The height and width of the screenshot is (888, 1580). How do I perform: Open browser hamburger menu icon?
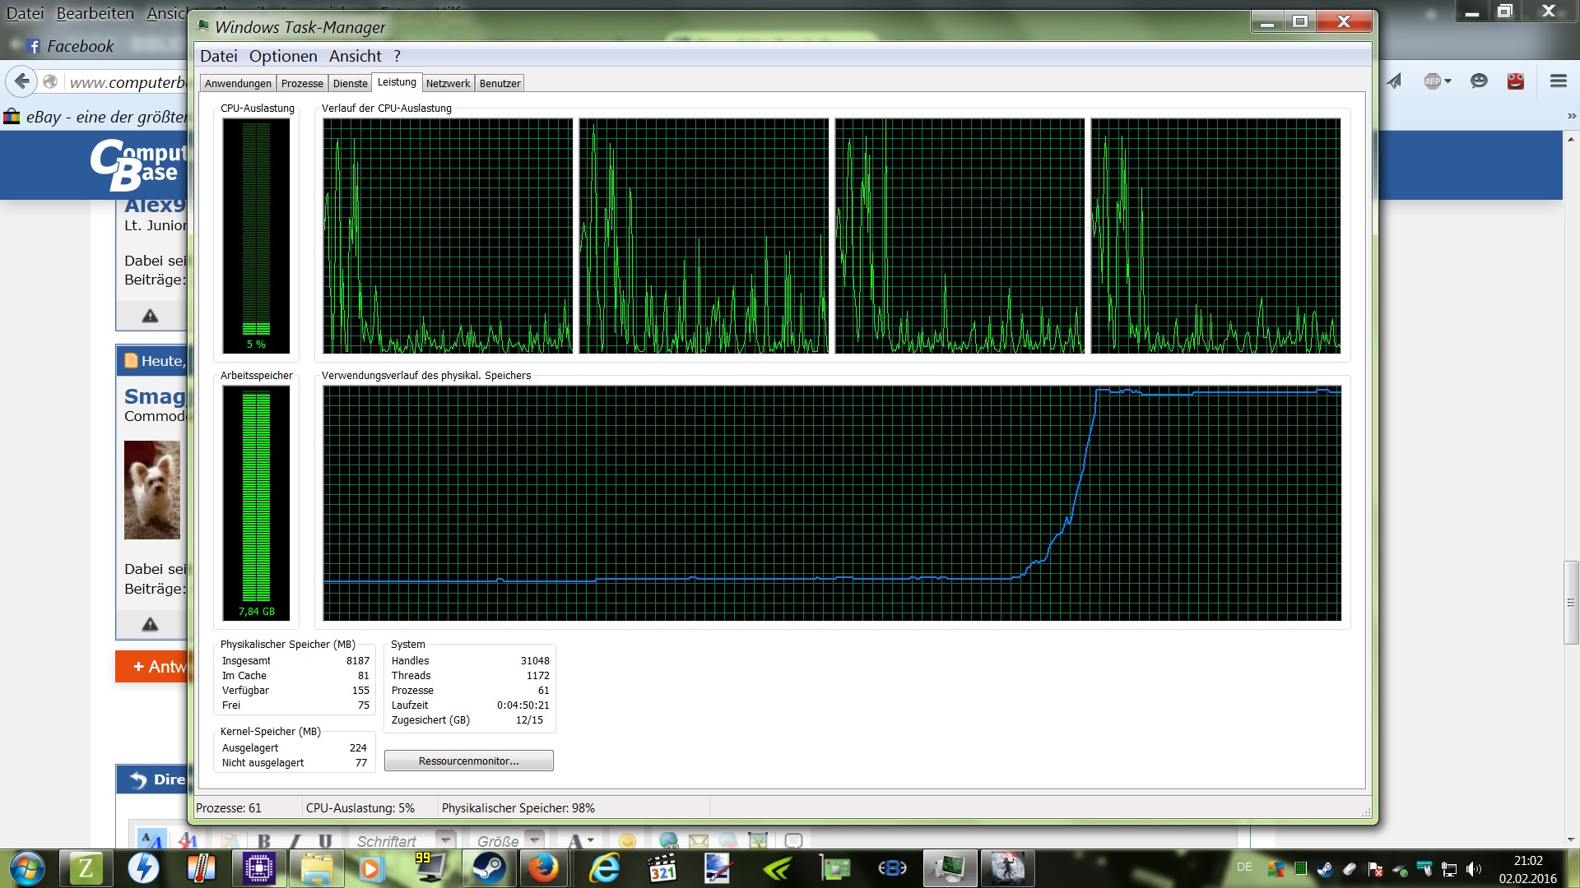coord(1558,81)
